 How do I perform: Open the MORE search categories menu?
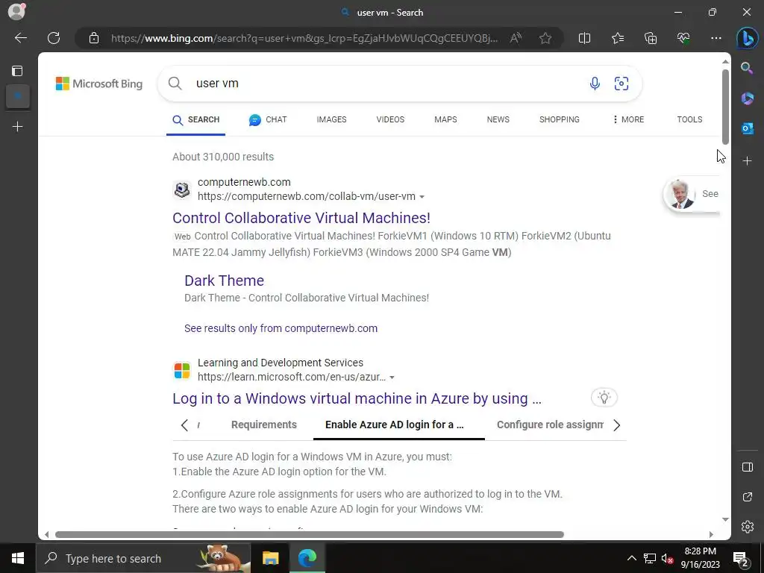click(x=628, y=119)
